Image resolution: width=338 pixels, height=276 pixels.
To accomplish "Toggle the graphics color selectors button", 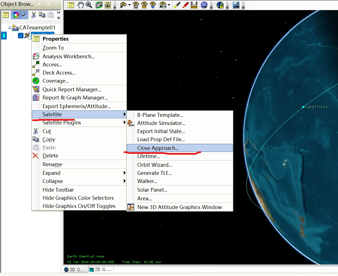I will click(16, 15).
